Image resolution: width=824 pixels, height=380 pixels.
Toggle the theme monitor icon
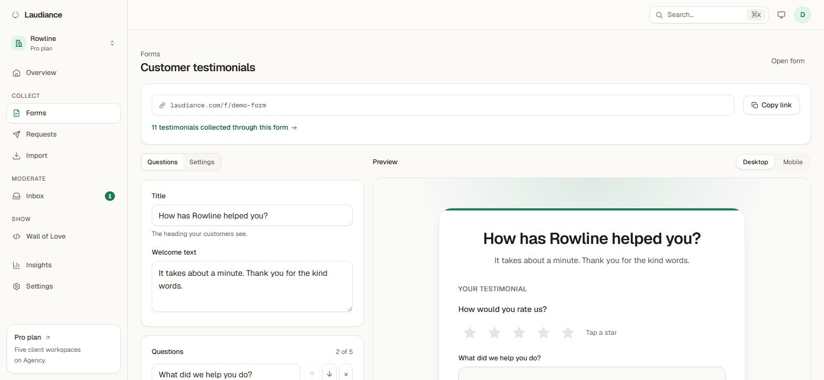click(x=781, y=15)
